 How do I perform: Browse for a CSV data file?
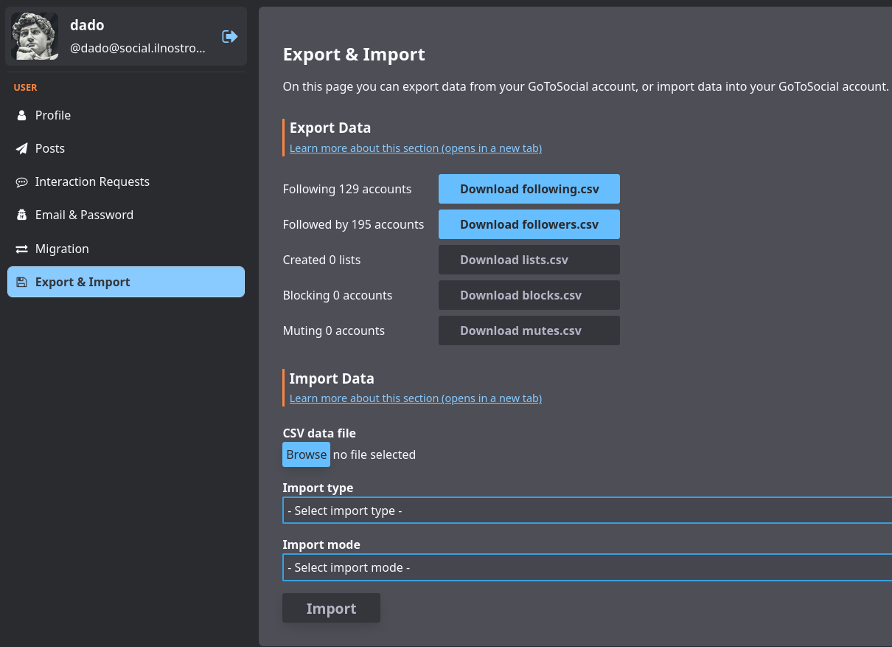pos(306,454)
